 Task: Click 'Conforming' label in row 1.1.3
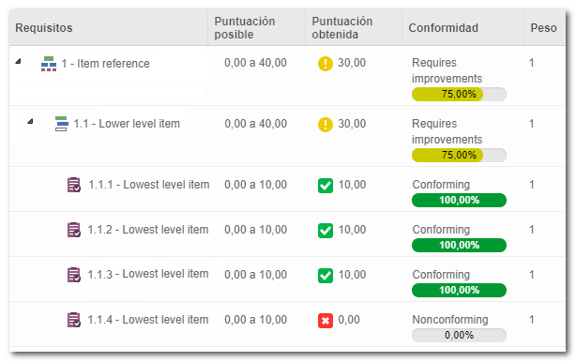(441, 275)
